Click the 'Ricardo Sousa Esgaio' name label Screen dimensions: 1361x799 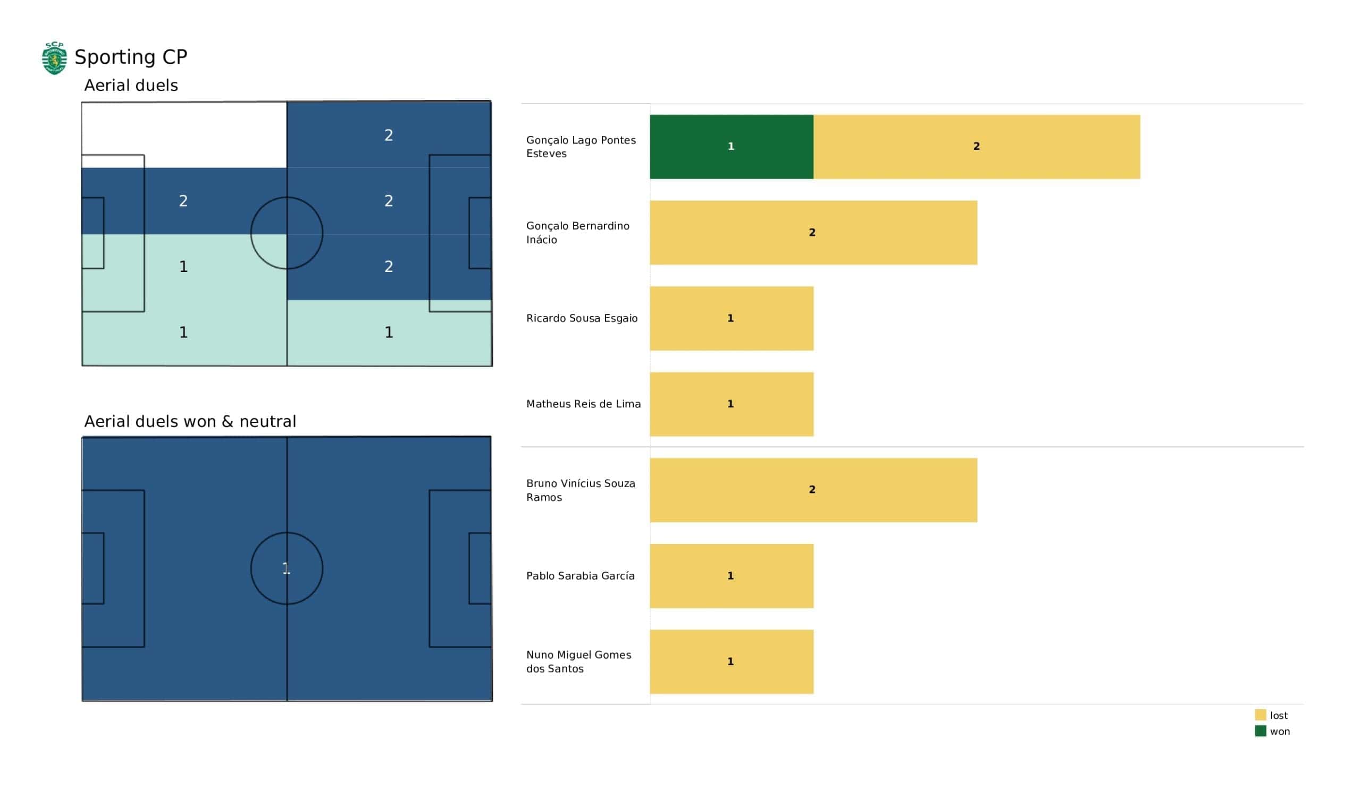(x=582, y=318)
